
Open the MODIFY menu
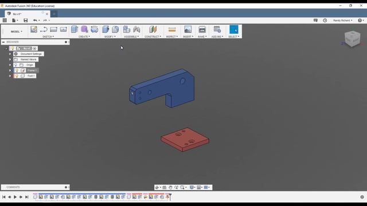click(110, 37)
